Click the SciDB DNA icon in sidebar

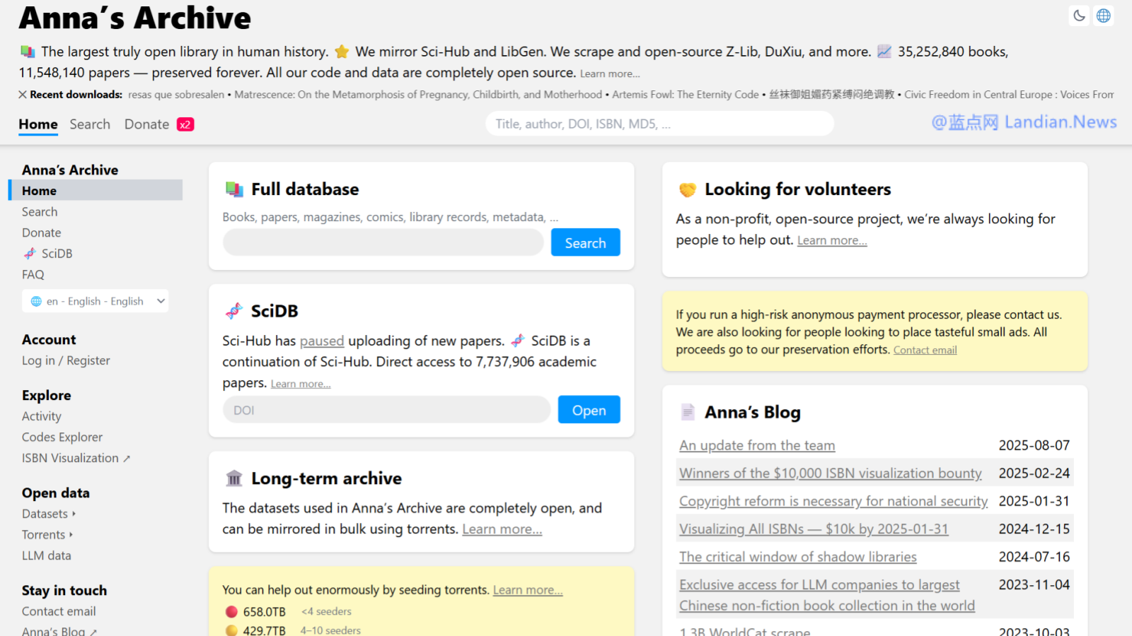pos(30,254)
